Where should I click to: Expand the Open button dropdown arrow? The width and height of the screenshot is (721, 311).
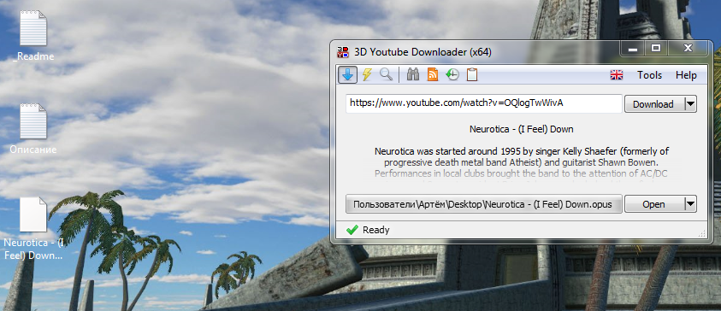[691, 204]
